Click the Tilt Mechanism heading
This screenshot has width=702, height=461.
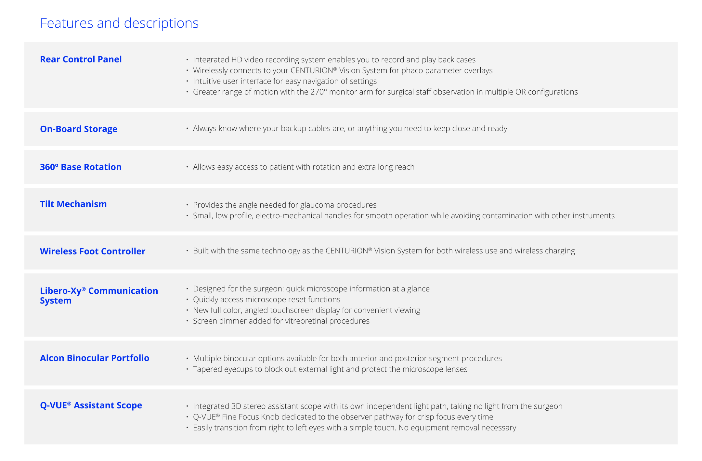73,204
